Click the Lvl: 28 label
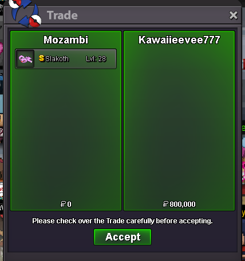This screenshot has height=261, width=245. coord(96,59)
